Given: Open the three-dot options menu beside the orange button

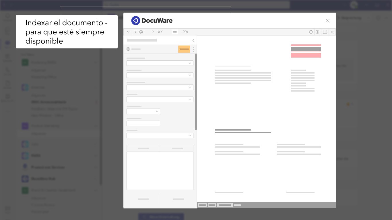Looking at the screenshot, I should tap(193, 49).
